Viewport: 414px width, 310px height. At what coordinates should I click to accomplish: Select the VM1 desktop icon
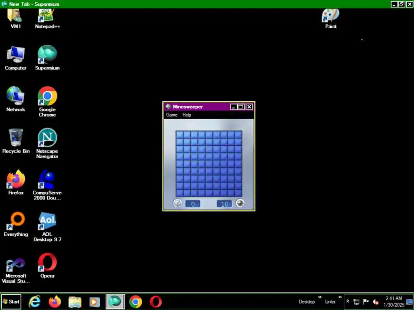[16, 19]
